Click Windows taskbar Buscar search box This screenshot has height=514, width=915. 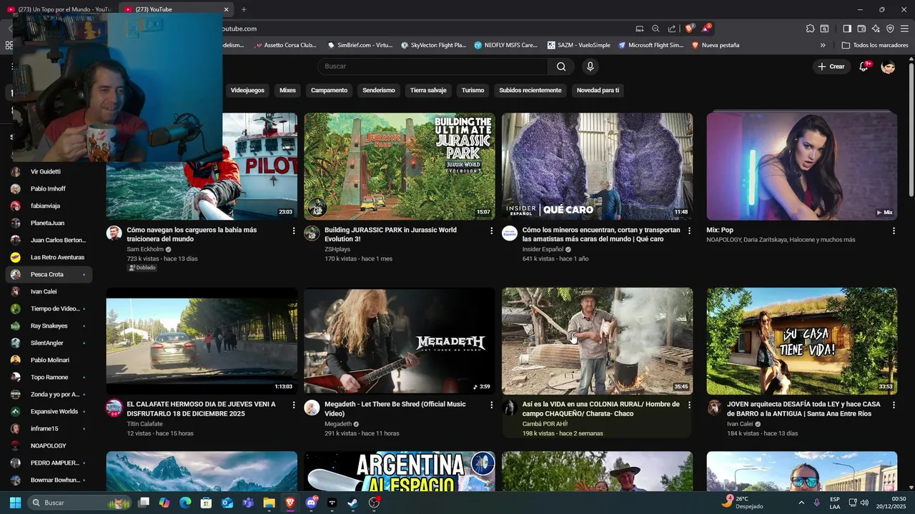pyautogui.click(x=80, y=503)
